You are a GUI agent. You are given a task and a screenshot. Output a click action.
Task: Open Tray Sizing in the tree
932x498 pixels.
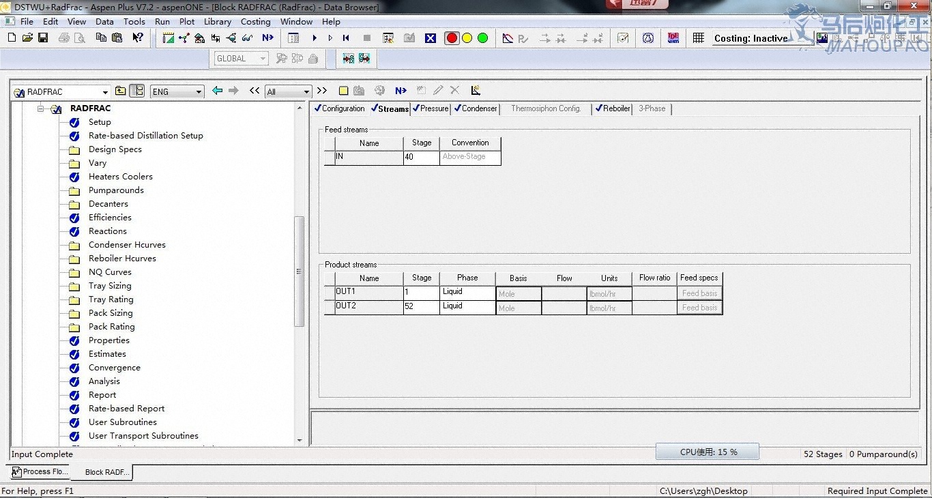tap(110, 286)
